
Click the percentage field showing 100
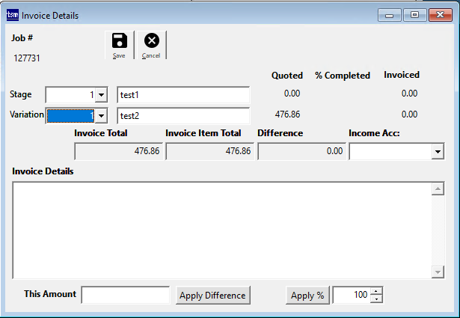(x=351, y=295)
